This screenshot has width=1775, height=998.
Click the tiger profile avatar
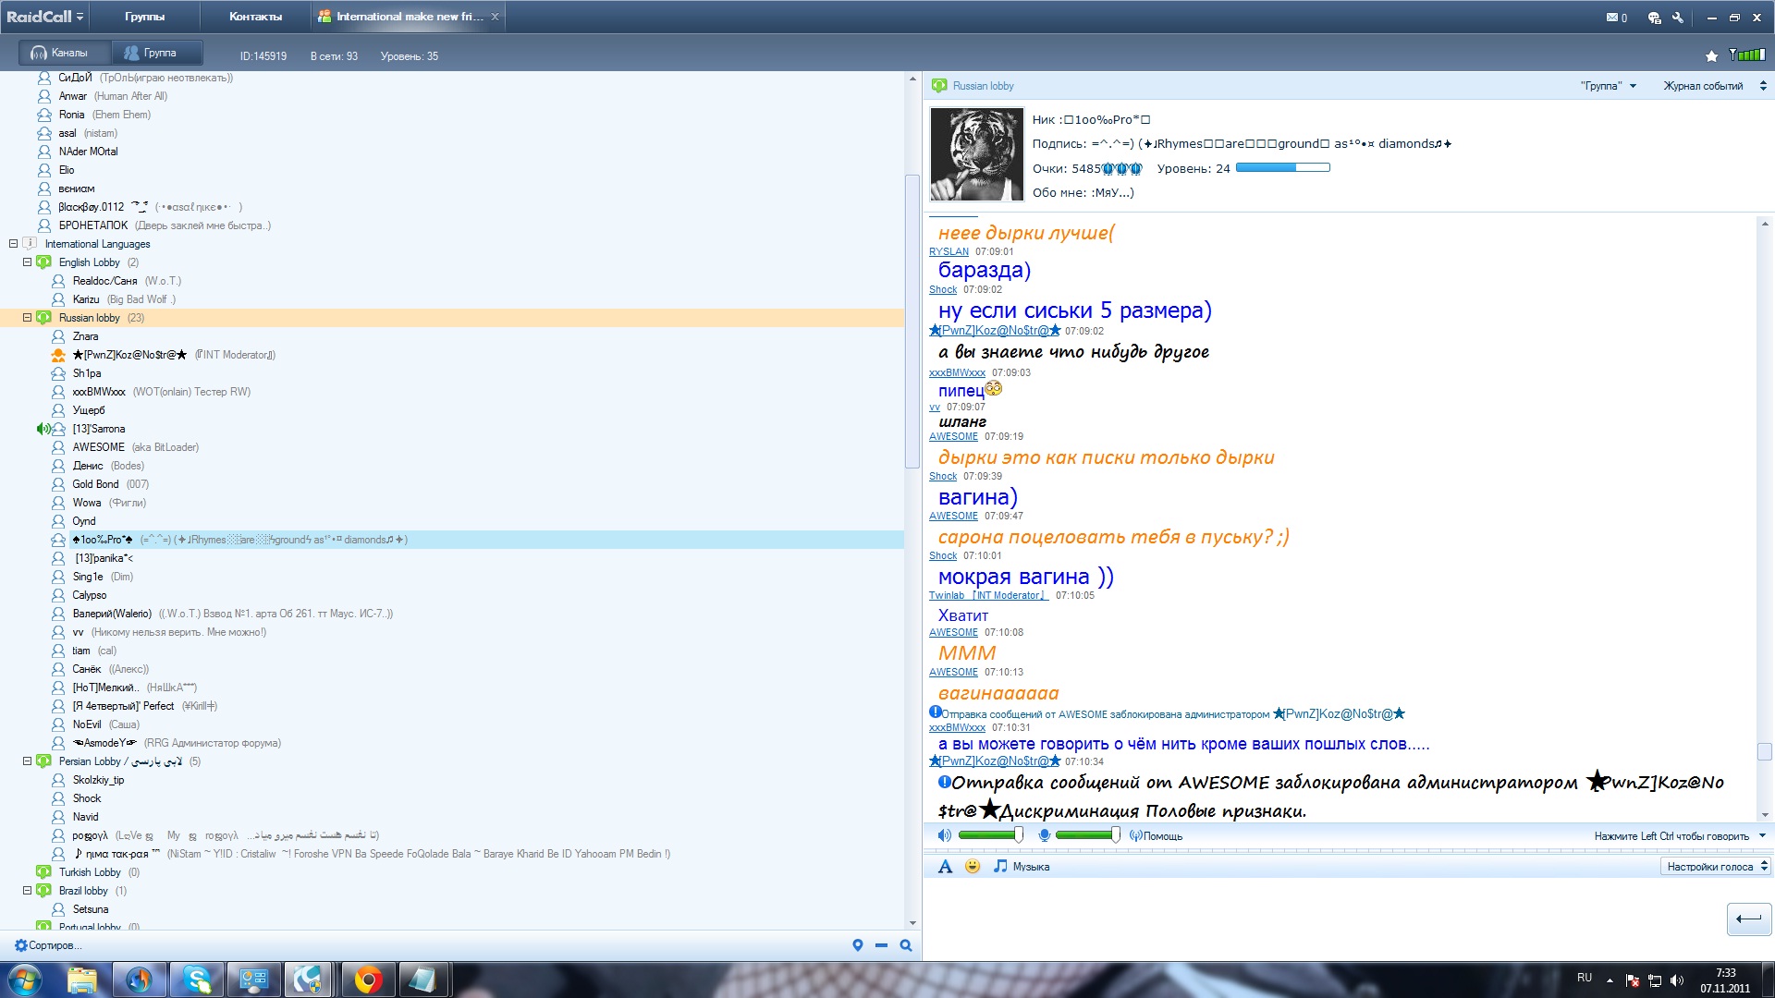[976, 154]
